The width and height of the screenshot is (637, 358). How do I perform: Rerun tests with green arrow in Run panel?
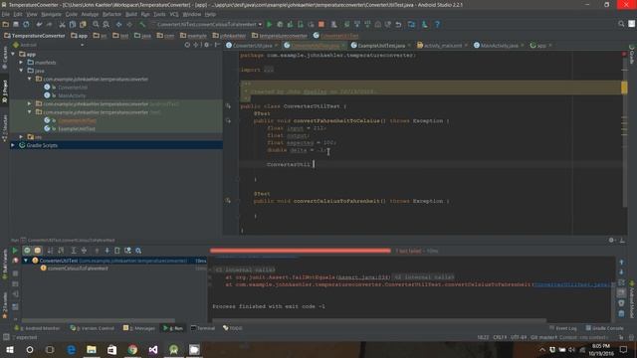point(15,251)
